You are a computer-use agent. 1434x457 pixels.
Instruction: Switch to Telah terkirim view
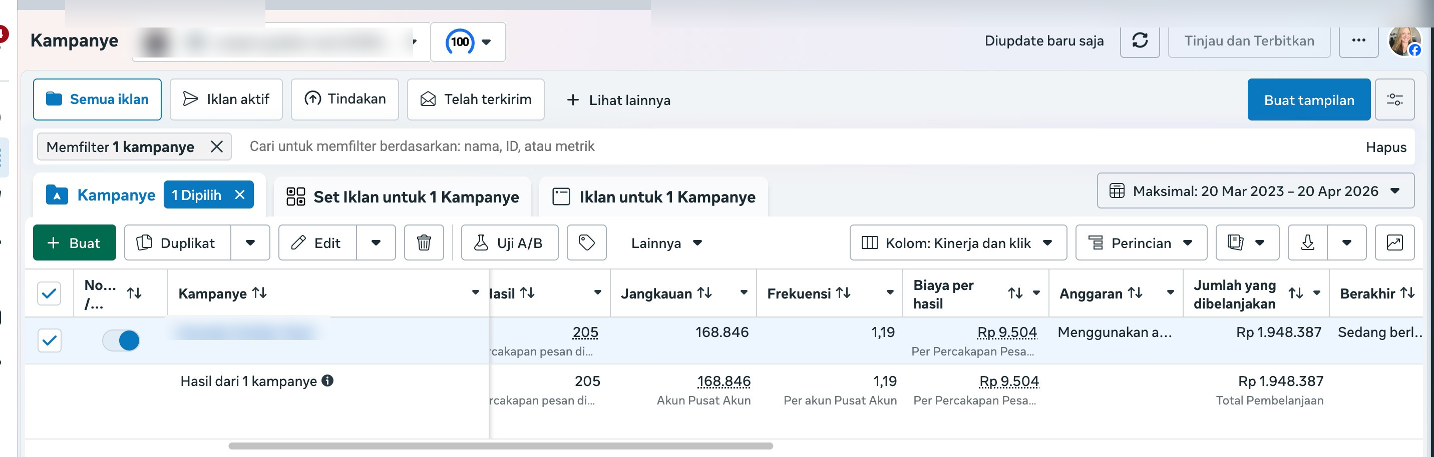475,99
